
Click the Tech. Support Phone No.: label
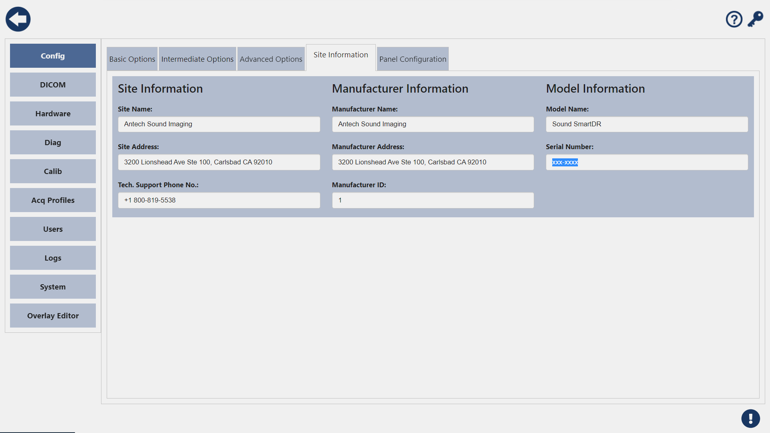coord(158,185)
